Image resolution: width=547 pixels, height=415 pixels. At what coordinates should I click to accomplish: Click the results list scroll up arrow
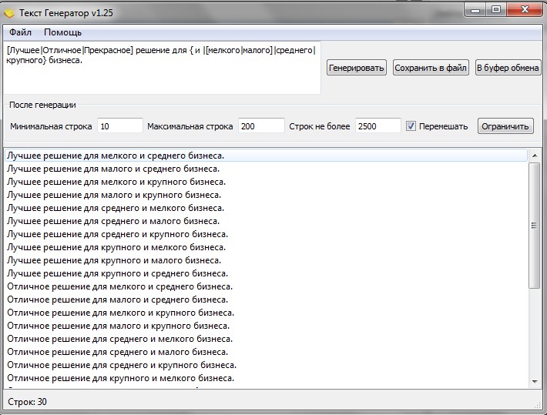535,156
